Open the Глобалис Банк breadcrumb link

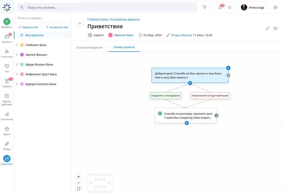point(98,19)
